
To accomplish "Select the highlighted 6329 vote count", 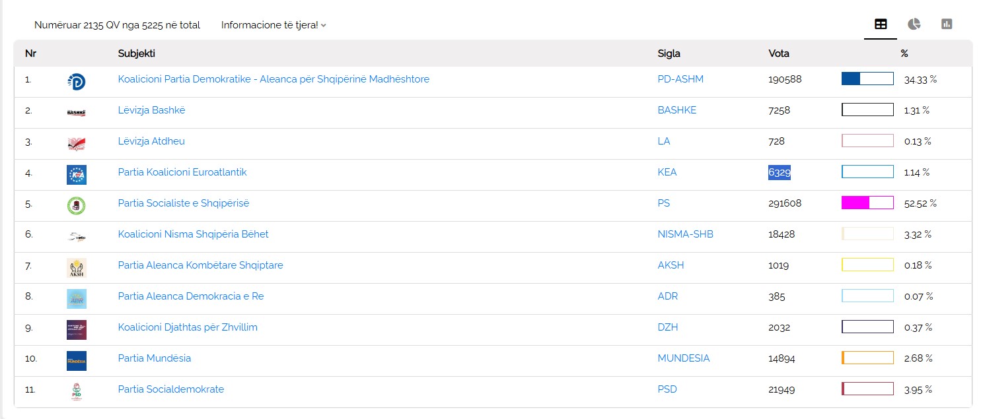I will point(780,172).
